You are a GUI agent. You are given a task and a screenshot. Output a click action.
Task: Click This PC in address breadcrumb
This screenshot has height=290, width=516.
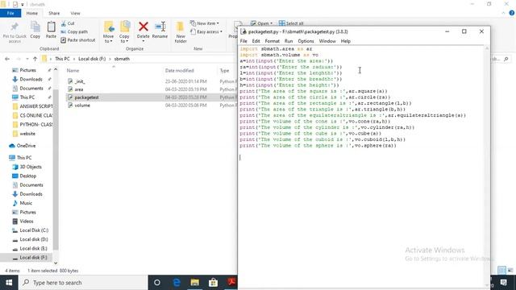[x=62, y=59]
